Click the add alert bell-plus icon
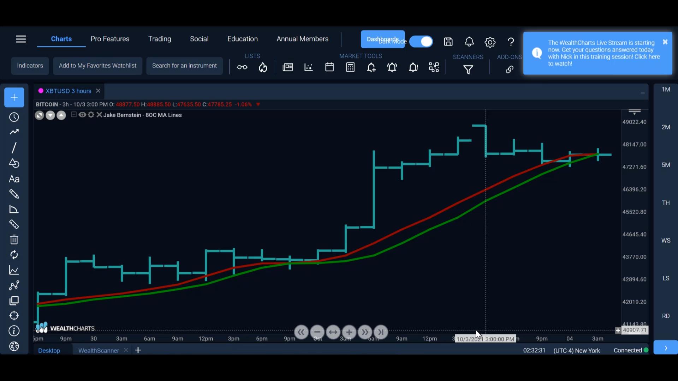This screenshot has height=381, width=678. click(371, 67)
